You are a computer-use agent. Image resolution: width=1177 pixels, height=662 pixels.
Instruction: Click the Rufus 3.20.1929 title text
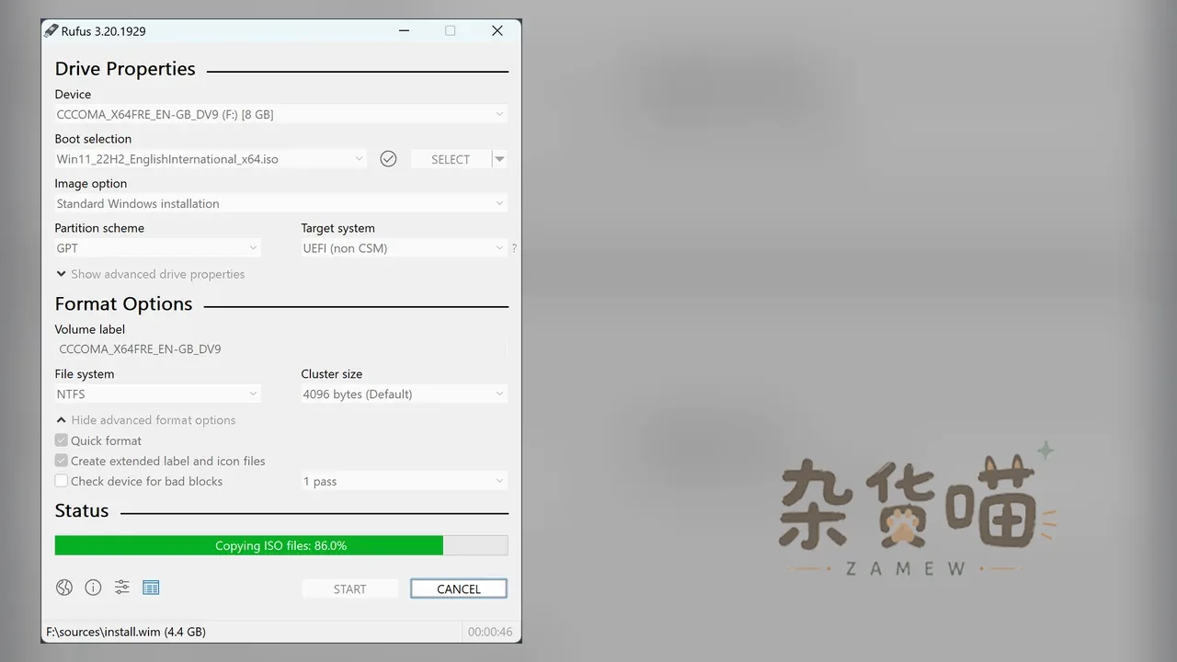103,30
